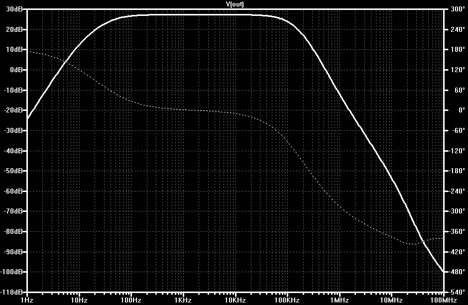Click the 1MHz frequency axis label

[340, 300]
